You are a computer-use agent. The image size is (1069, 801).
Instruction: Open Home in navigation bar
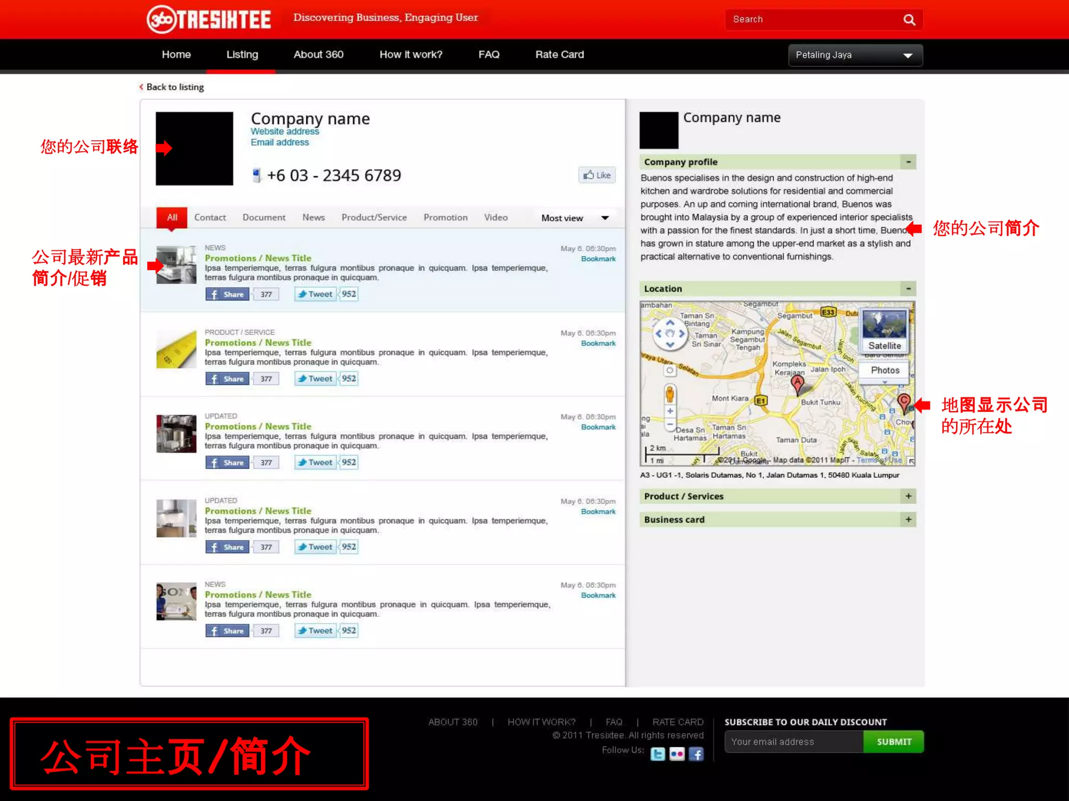click(x=176, y=55)
